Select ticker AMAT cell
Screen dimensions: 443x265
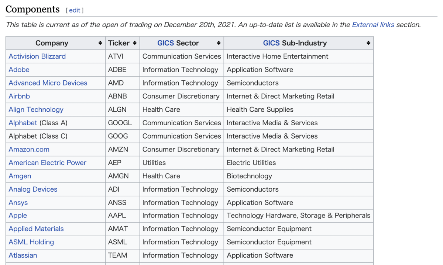coord(123,229)
